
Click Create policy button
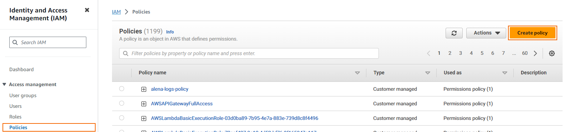[x=532, y=33]
